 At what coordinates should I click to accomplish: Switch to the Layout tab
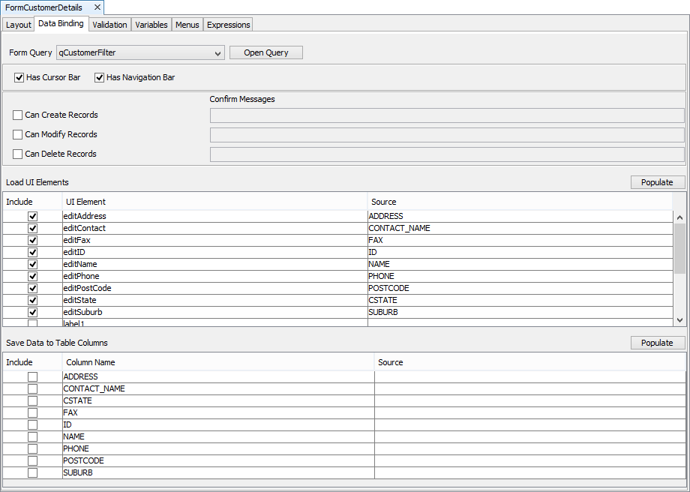tap(19, 25)
